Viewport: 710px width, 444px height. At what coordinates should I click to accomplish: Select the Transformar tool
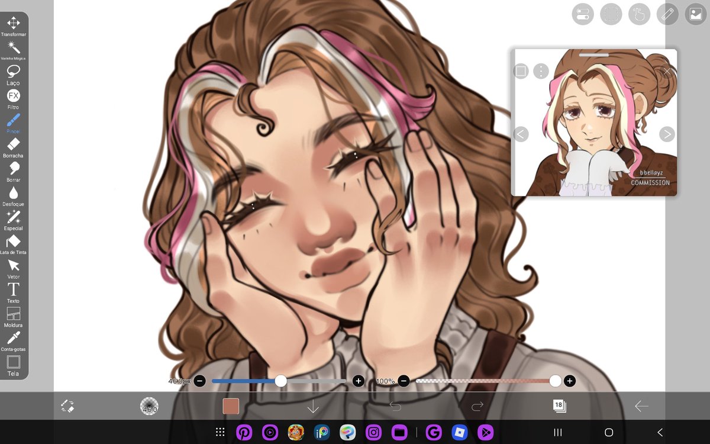(x=13, y=27)
